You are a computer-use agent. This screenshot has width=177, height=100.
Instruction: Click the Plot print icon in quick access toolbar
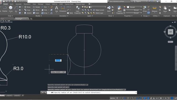click(x=15, y=1)
